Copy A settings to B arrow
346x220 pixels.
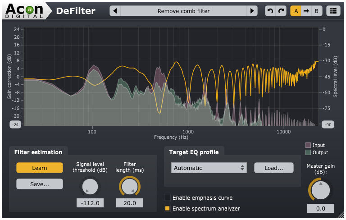(x=306, y=11)
